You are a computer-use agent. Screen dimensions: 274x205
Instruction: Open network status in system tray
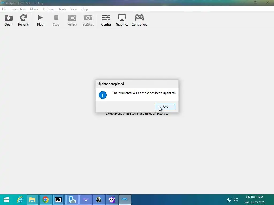[229, 200]
